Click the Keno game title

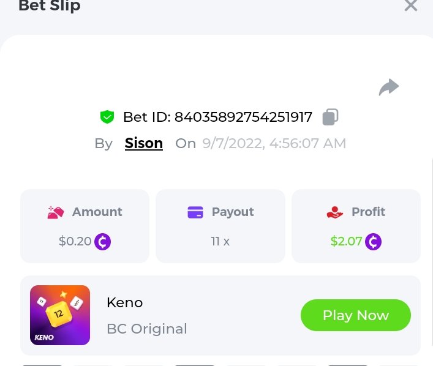point(124,302)
